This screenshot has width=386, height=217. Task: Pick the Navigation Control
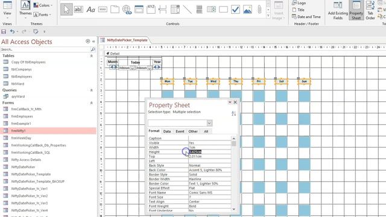(x=139, y=10)
